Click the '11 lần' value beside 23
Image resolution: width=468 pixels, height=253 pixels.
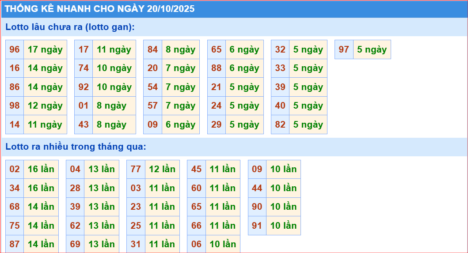coord(162,207)
